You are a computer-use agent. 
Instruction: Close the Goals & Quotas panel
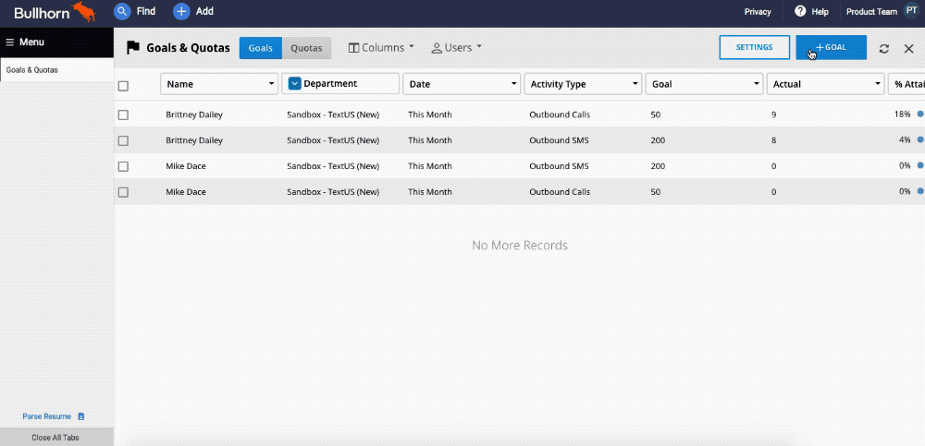click(908, 48)
